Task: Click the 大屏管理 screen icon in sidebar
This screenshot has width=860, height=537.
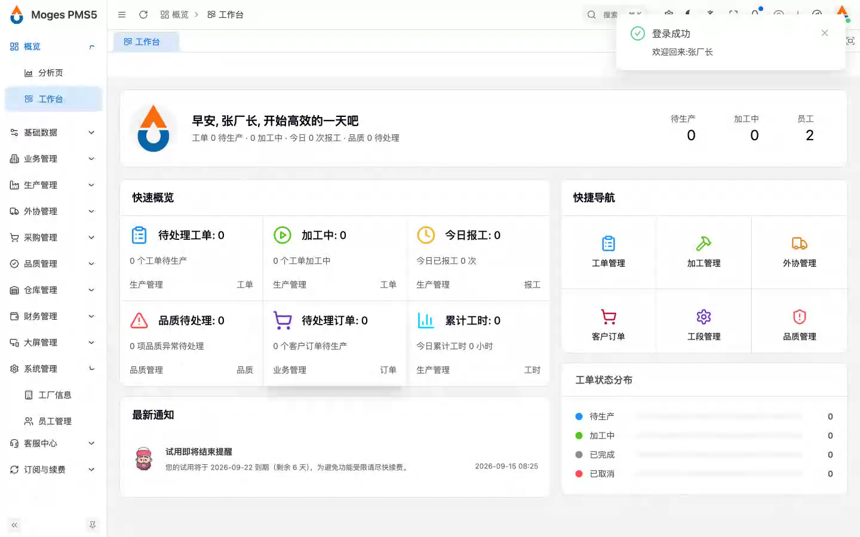Action: pos(14,342)
